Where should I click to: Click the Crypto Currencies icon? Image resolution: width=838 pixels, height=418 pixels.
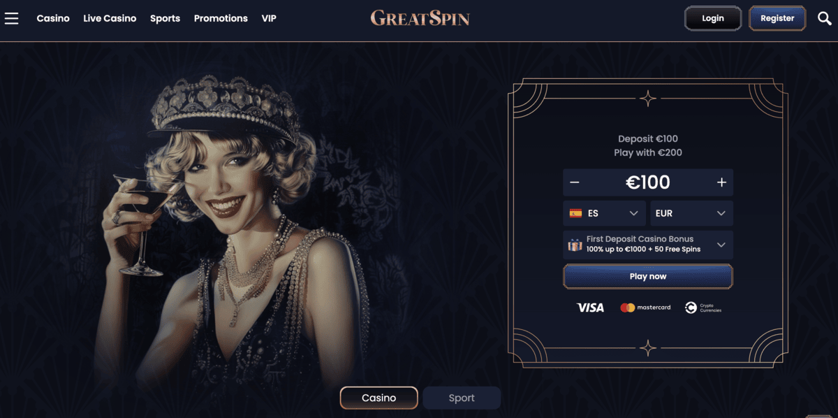[703, 308]
